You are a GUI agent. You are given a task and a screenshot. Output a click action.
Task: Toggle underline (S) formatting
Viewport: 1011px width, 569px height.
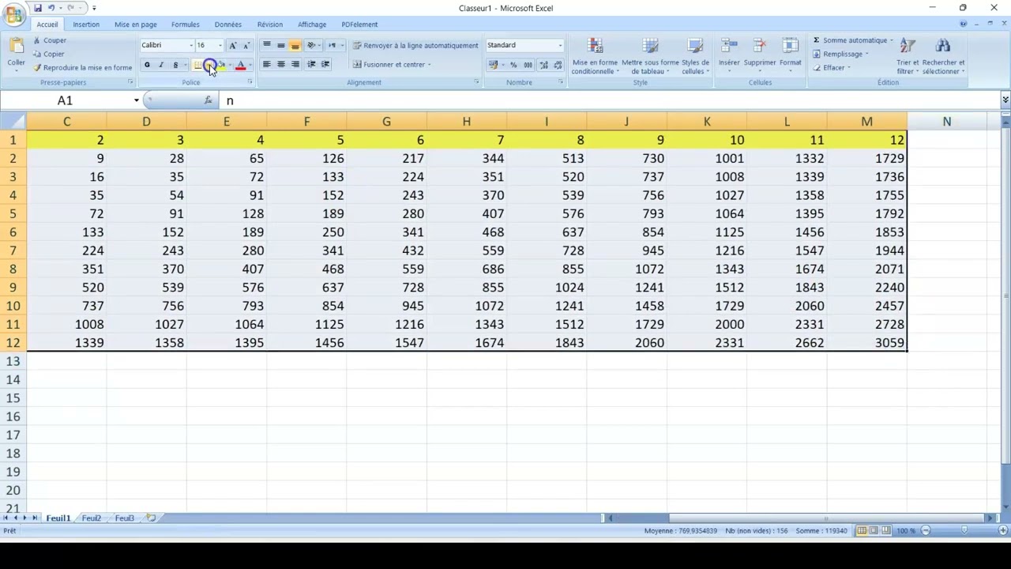[x=175, y=65]
